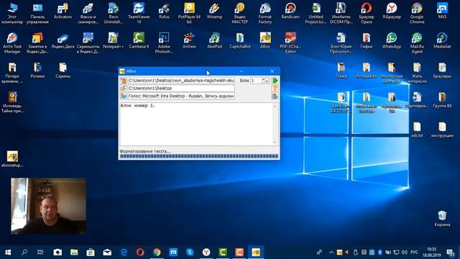Select the ads.txt file on the desktop
This screenshot has width=460, height=259.
[417, 129]
